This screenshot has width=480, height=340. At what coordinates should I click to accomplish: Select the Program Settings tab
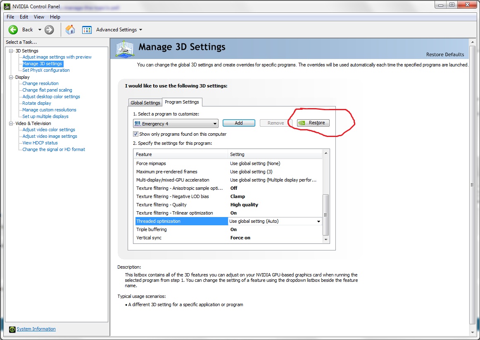[182, 102]
